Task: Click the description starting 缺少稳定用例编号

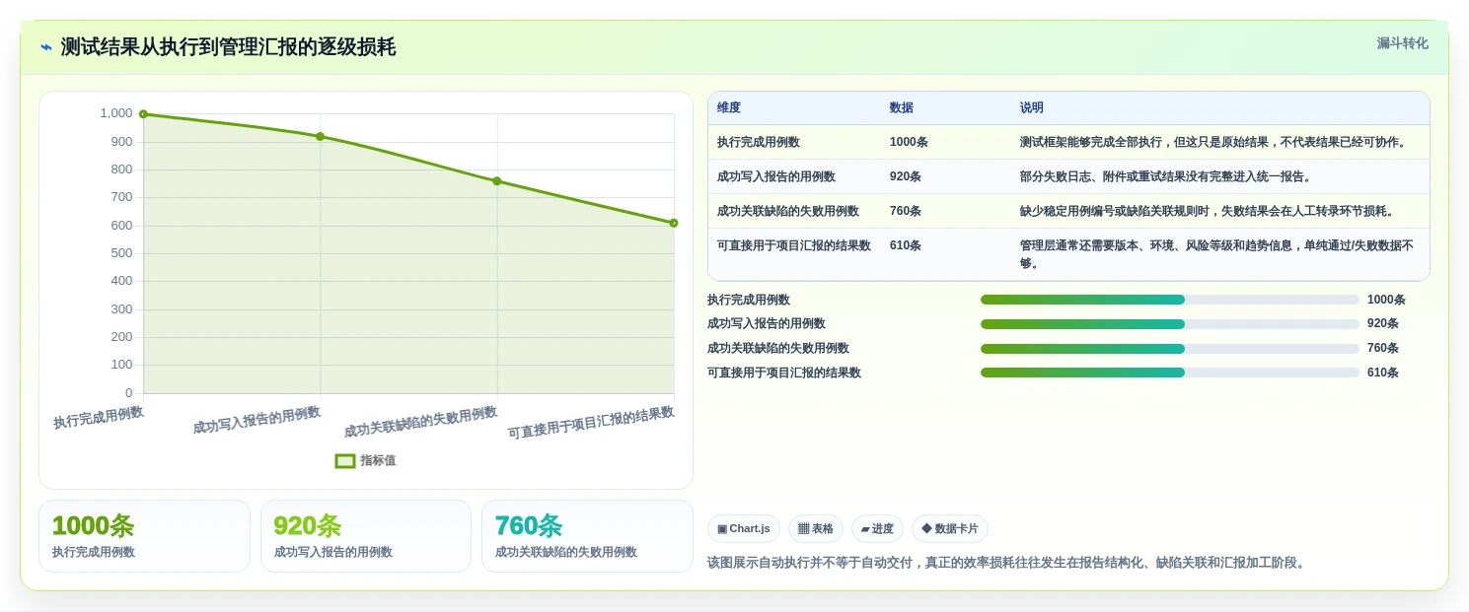Action: click(1208, 211)
